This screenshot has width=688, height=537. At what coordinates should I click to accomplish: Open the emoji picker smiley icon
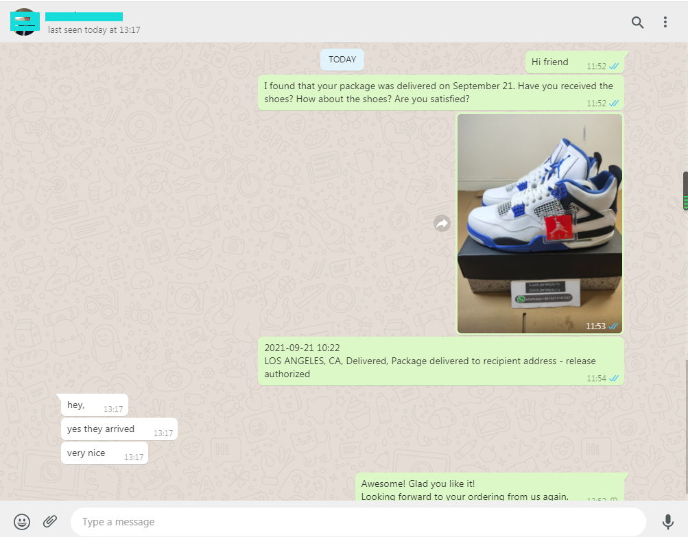click(22, 522)
